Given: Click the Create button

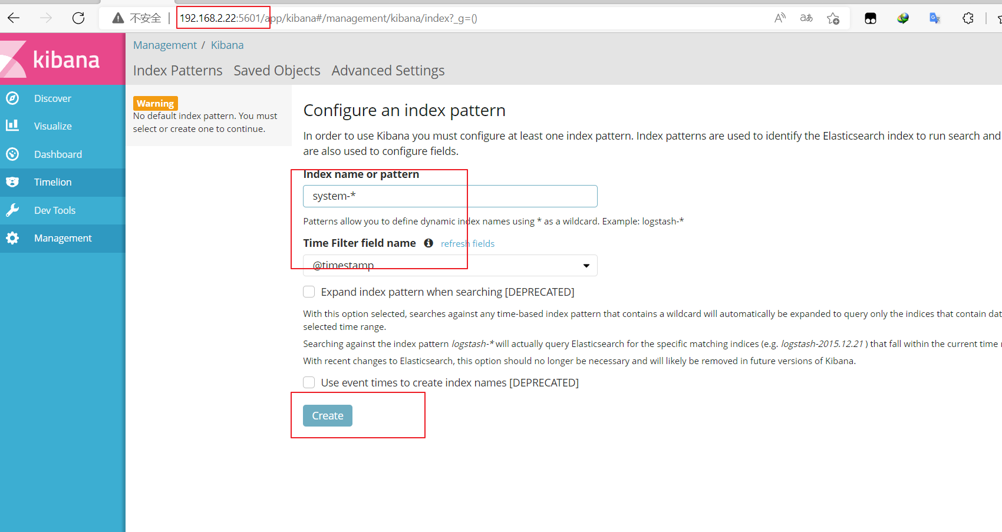Looking at the screenshot, I should [328, 415].
